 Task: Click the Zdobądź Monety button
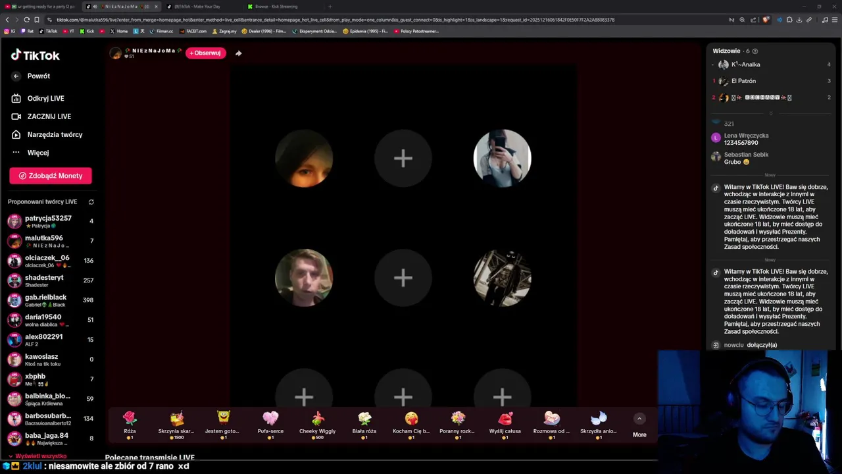[51, 176]
